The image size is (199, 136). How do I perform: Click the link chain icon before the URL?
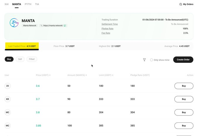pyautogui.click(x=41, y=26)
